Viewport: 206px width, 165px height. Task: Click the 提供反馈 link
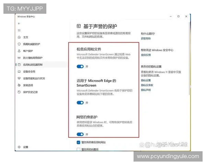pos(146,55)
